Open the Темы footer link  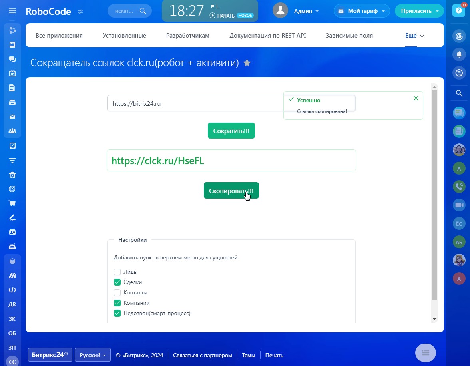coord(249,355)
